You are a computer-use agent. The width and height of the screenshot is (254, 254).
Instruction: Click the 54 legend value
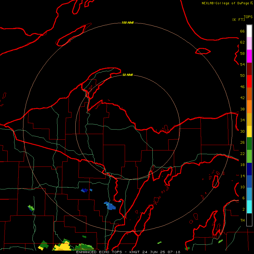pos(242,64)
